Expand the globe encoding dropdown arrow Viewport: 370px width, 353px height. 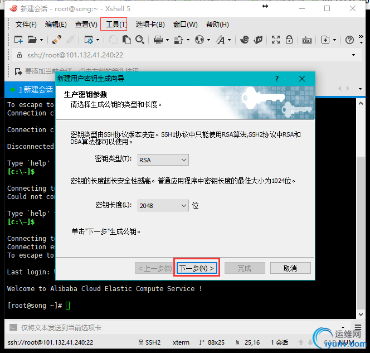(x=208, y=40)
